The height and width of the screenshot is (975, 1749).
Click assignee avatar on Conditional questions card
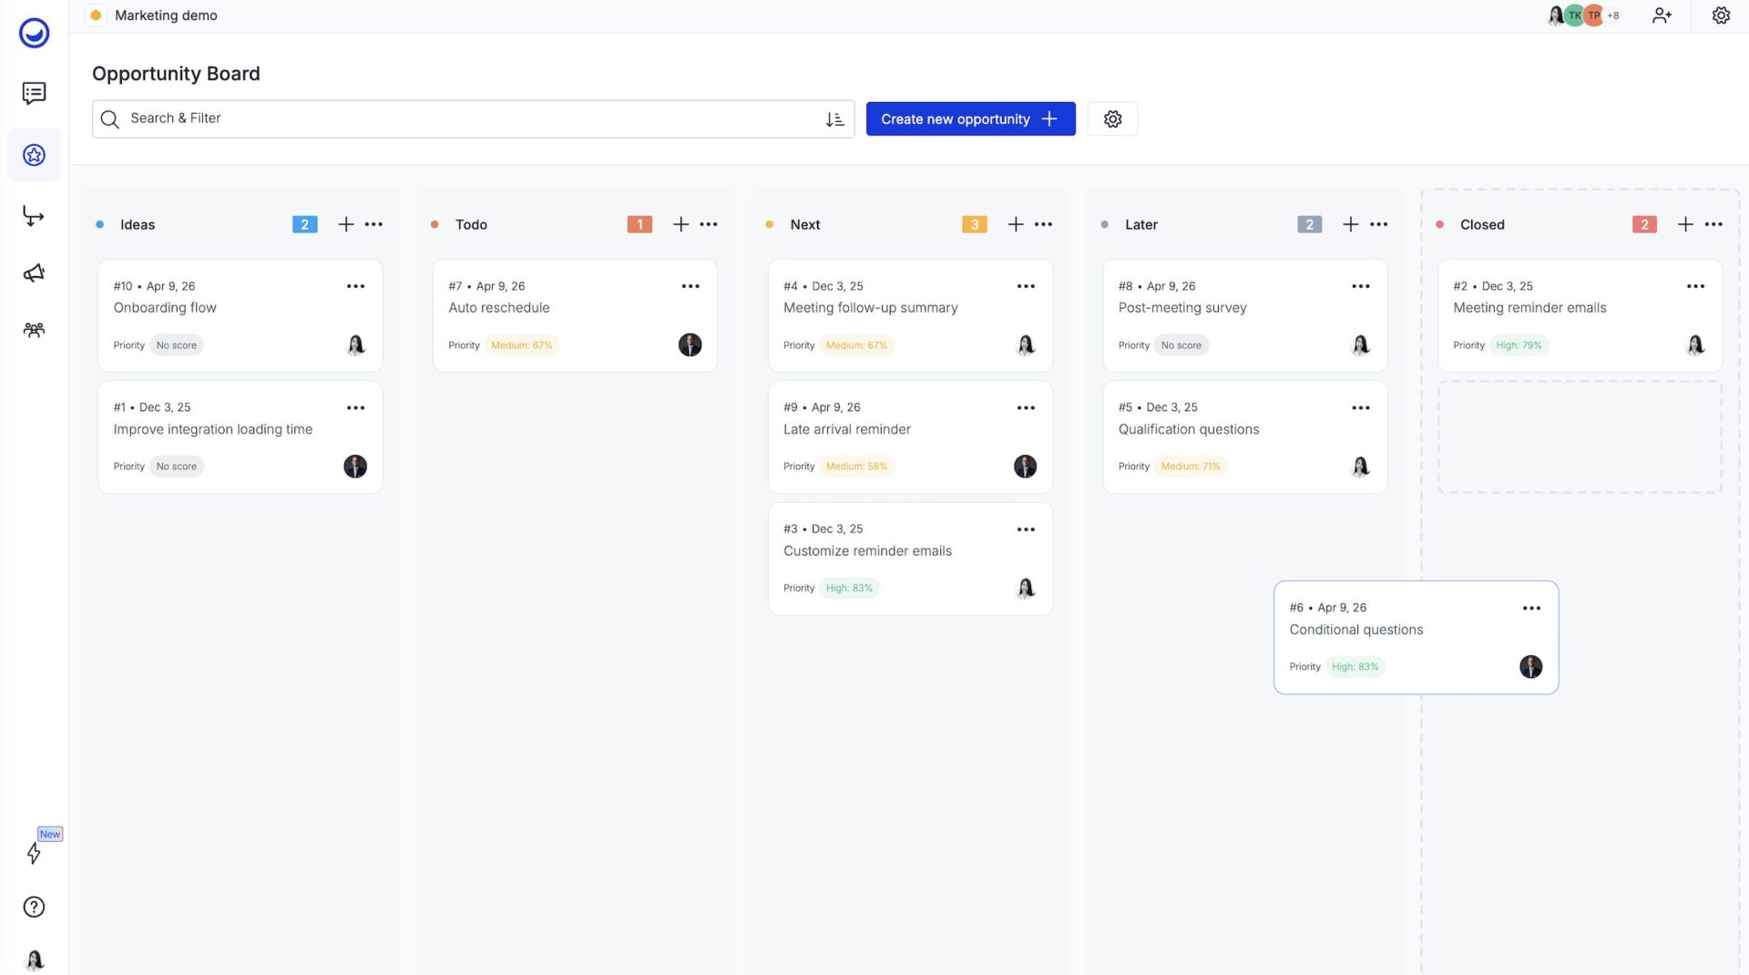pyautogui.click(x=1530, y=667)
